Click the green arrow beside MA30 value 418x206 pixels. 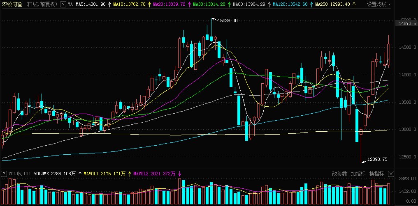[x=229, y=4]
